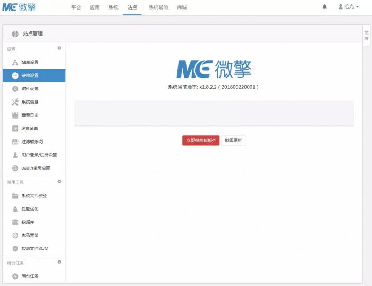This screenshot has height=286, width=372.
Task: Open 站点设置 sitemap icon in sidebar
Action: 15,62
